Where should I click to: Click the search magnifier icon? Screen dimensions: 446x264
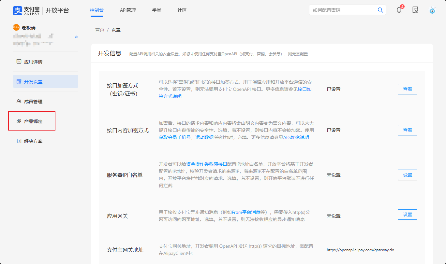(x=380, y=10)
